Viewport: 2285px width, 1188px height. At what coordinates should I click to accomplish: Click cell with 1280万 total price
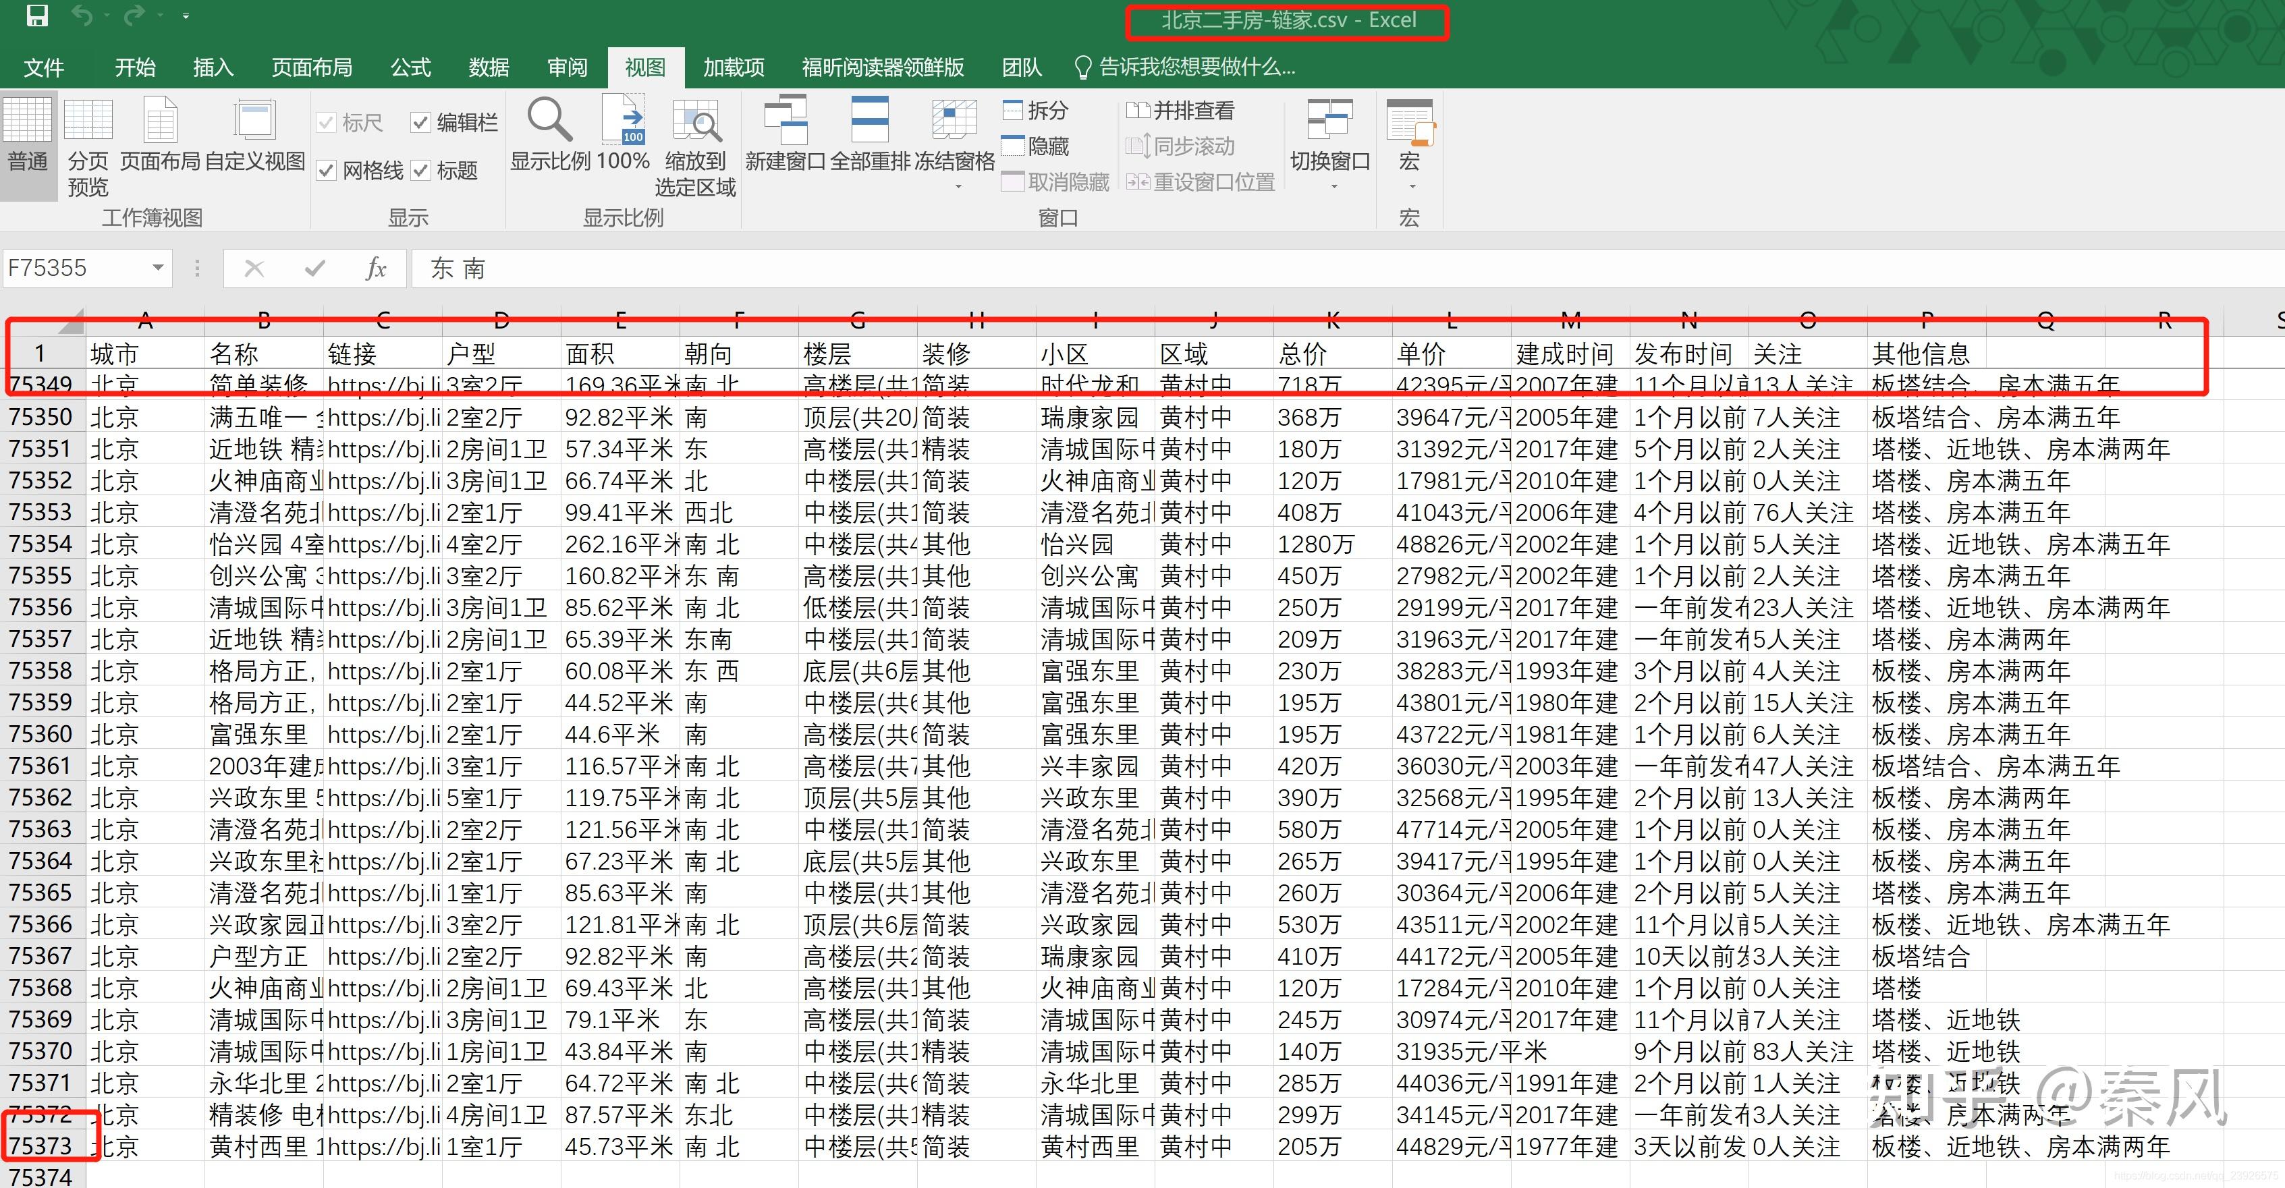tap(1333, 544)
